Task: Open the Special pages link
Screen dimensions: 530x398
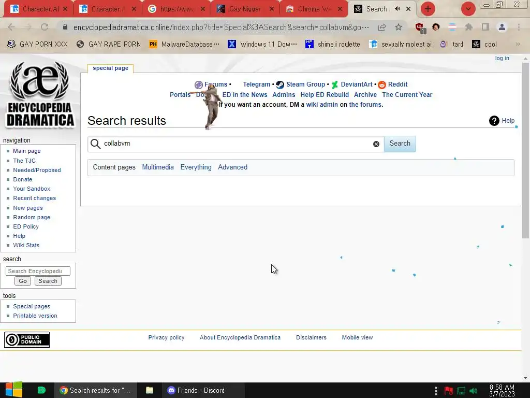Action: [32, 306]
